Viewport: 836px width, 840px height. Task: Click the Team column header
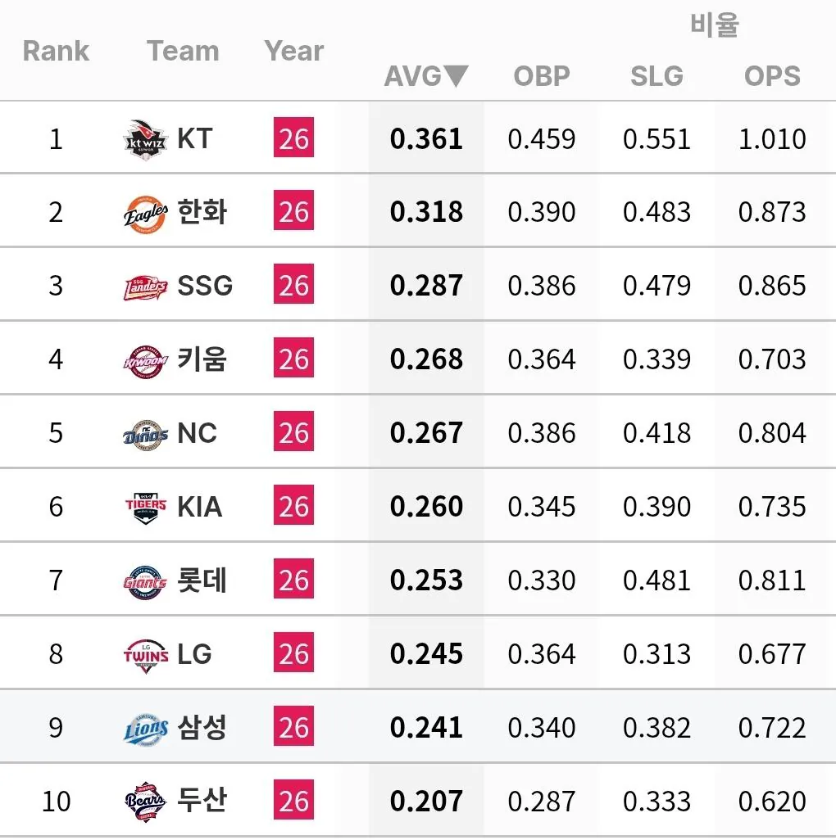pyautogui.click(x=183, y=51)
